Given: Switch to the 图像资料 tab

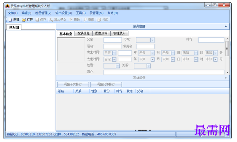Looking at the screenshot, I should pyautogui.click(x=101, y=33).
